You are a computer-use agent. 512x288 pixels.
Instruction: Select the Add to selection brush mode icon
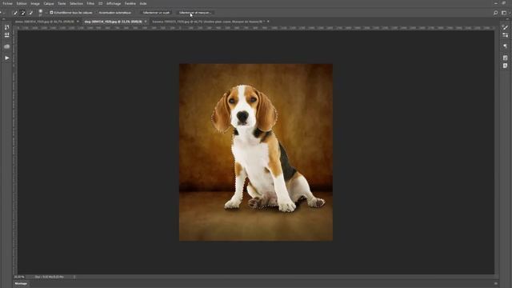[x=23, y=13]
